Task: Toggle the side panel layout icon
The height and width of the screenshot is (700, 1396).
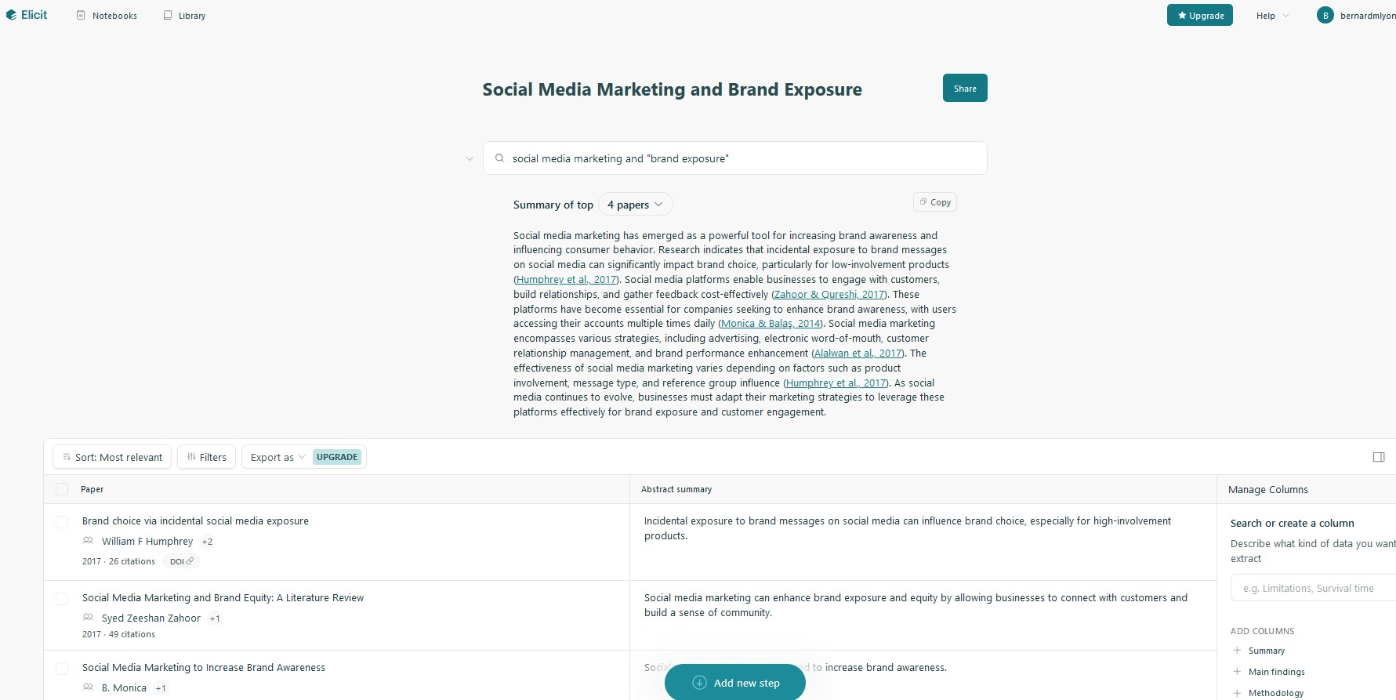Action: click(1379, 457)
